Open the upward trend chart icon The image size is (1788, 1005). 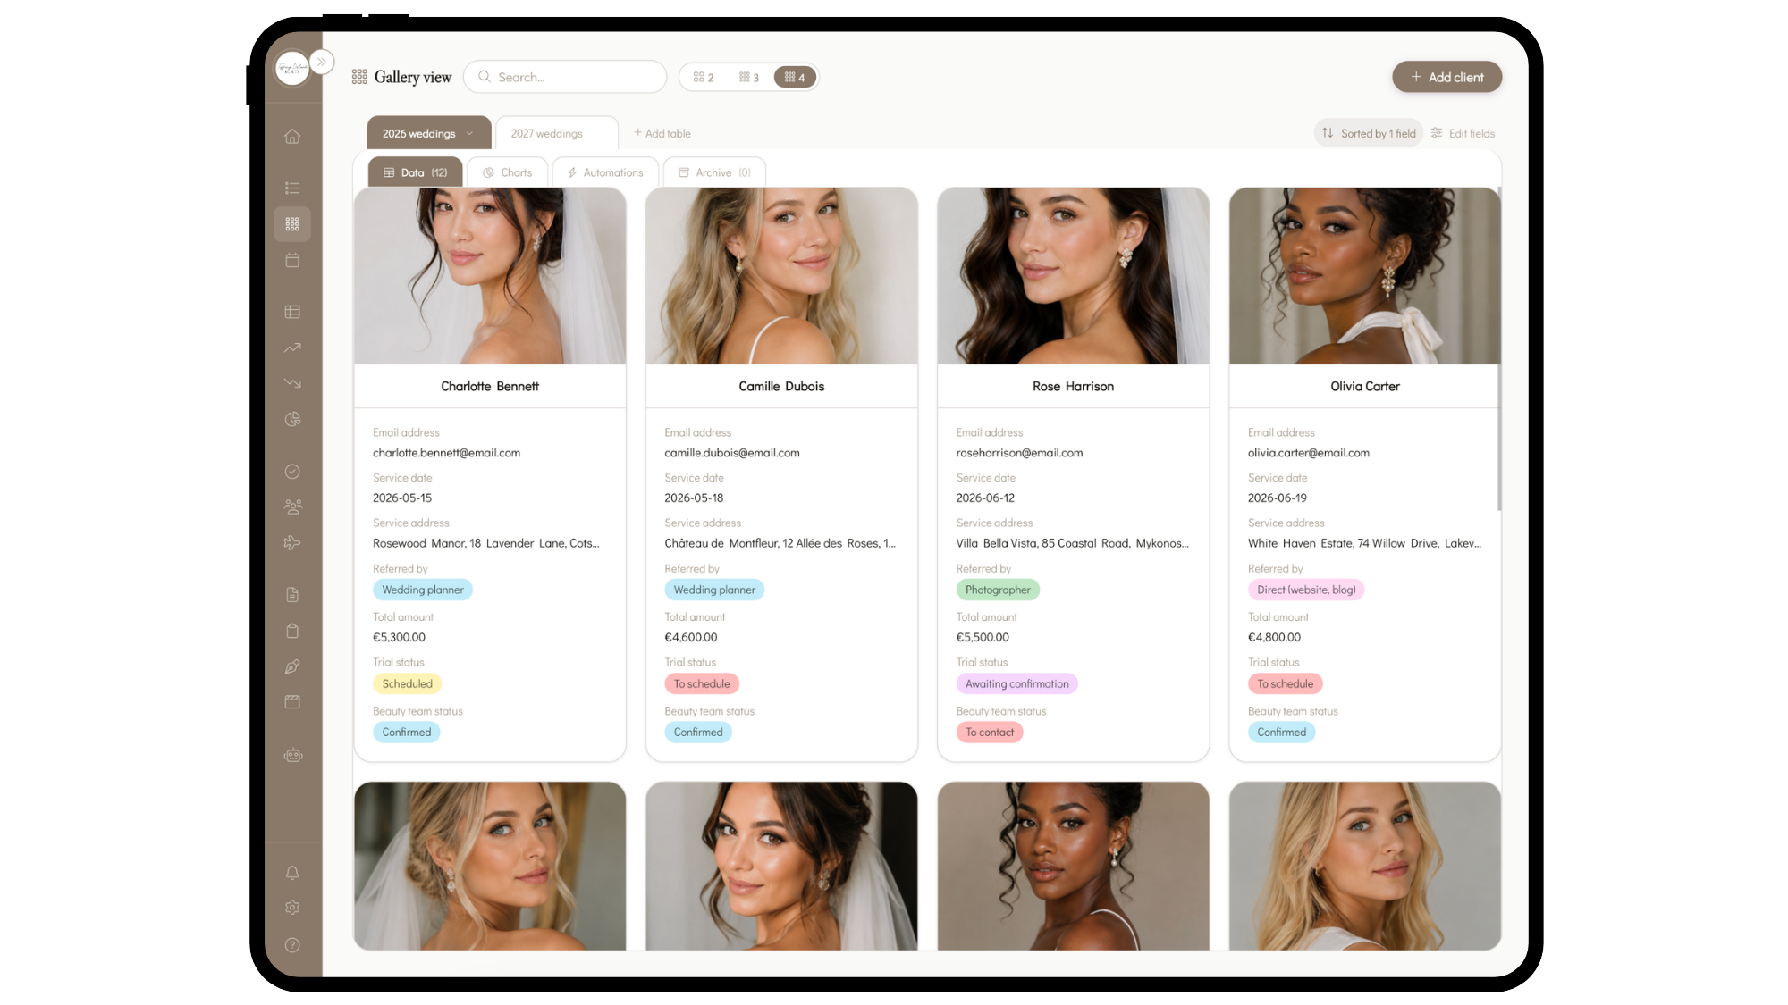(x=292, y=348)
